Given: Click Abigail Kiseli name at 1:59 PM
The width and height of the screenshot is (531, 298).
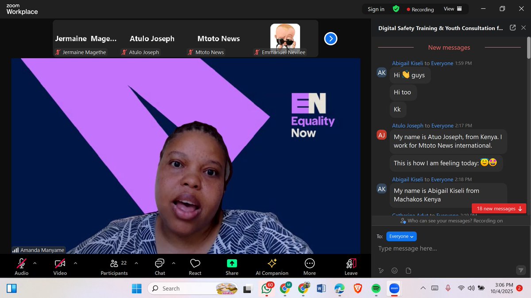Looking at the screenshot, I should coord(408,63).
